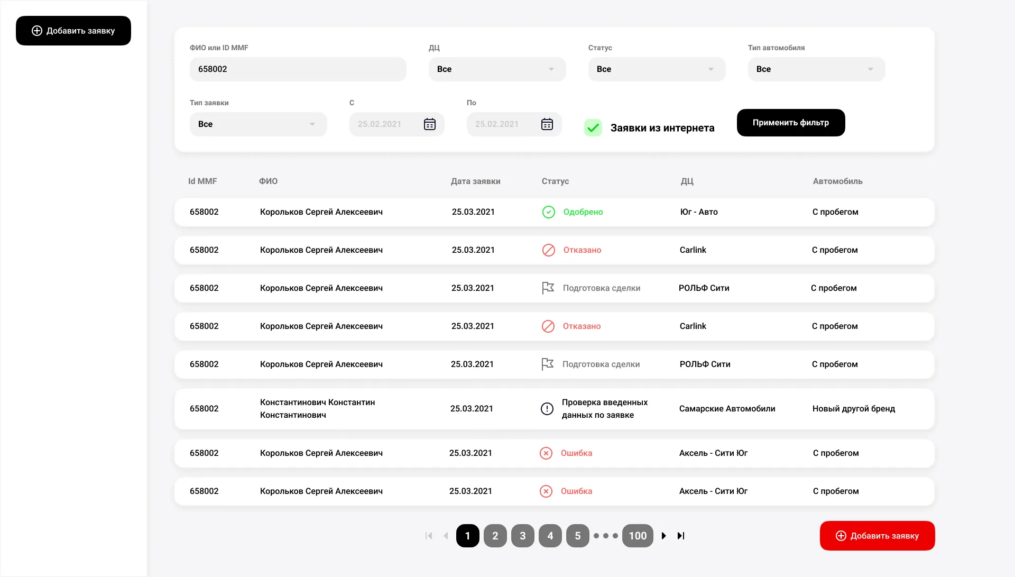The image size is (1015, 577).
Task: Open the Тип автомобиля dropdown
Action: coord(817,69)
